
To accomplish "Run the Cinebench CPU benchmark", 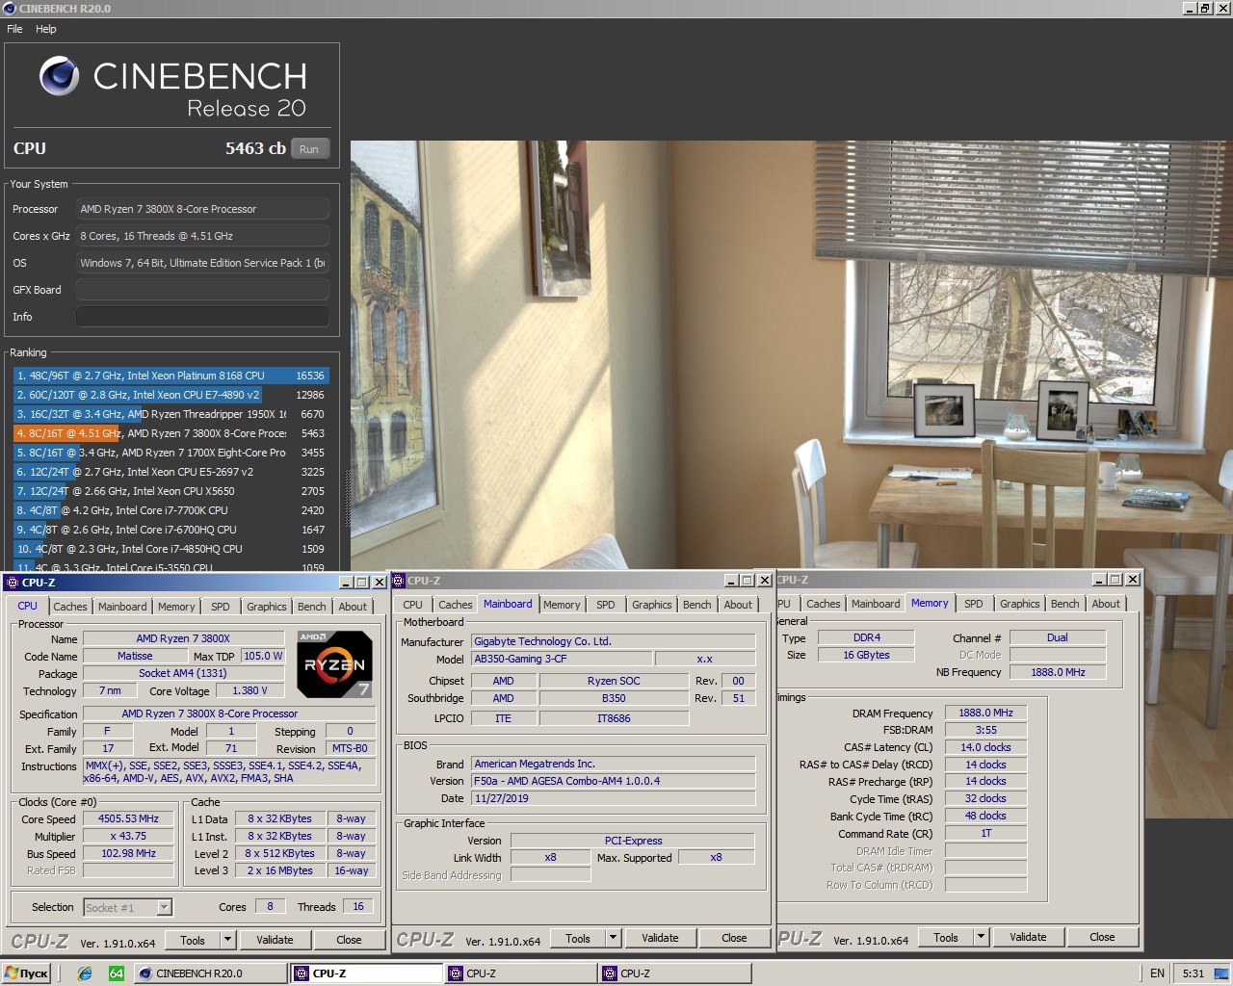I will click(308, 149).
